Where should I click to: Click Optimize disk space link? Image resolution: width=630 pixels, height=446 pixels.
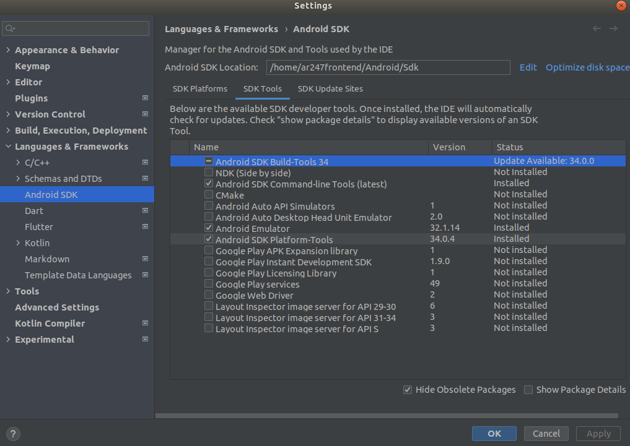click(x=587, y=67)
